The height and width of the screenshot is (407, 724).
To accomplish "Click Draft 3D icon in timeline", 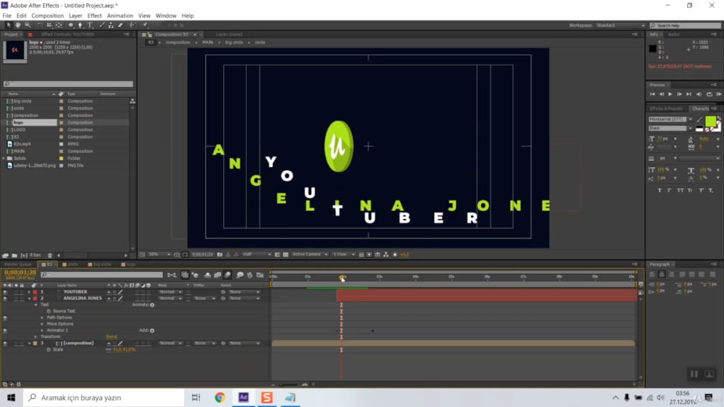I will pos(195,275).
